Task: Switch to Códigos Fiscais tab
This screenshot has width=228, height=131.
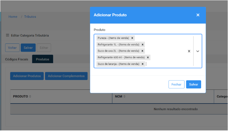Action: 17,59
